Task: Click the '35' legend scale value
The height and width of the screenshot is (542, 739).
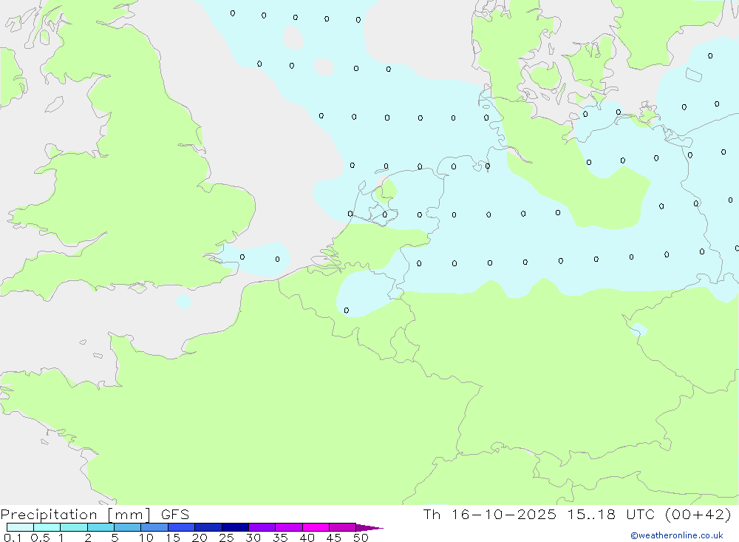Action: [x=280, y=538]
